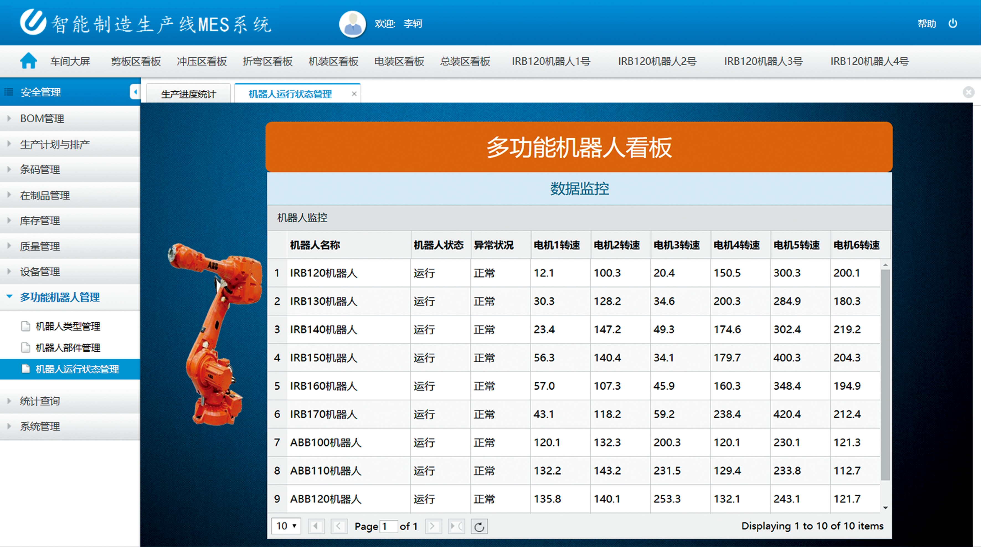Select 机器人运行状态管理 in sidebar
Image resolution: width=981 pixels, height=547 pixels.
point(70,369)
